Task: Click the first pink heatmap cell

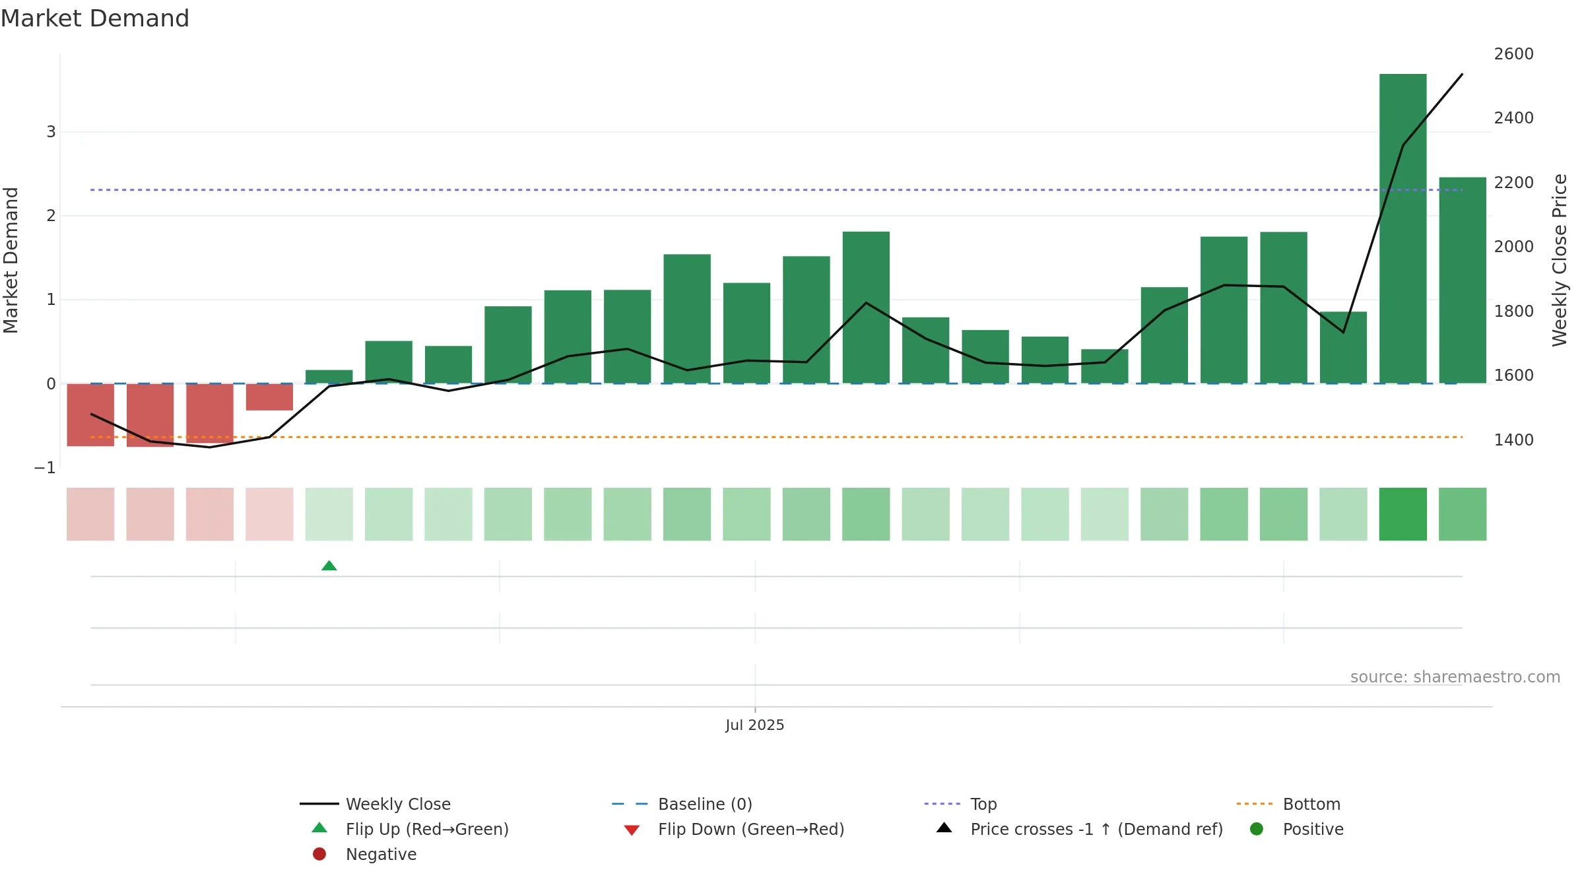Action: [90, 514]
